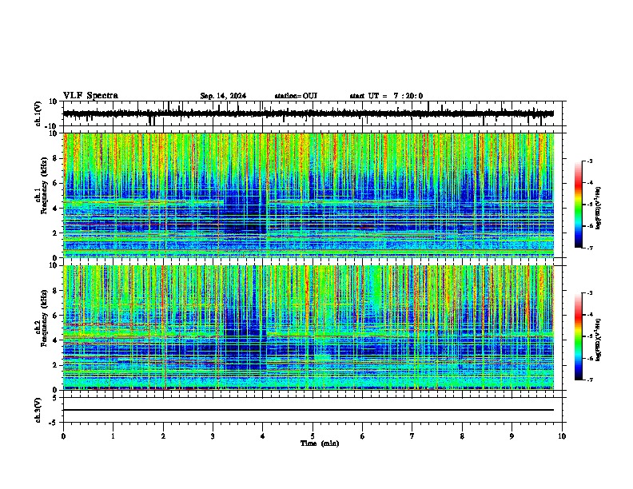Click the '-3' label on the ch.1 colorbar
Screen dimensions: 633x489
point(590,161)
